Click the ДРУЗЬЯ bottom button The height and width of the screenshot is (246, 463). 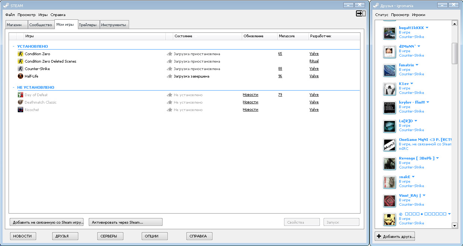(x=65, y=236)
